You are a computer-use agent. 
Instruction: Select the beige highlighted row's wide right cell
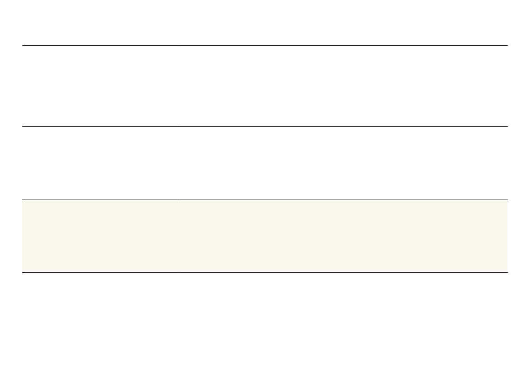point(344,236)
